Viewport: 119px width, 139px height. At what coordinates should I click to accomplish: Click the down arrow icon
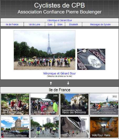pyautogui.click(x=68, y=83)
